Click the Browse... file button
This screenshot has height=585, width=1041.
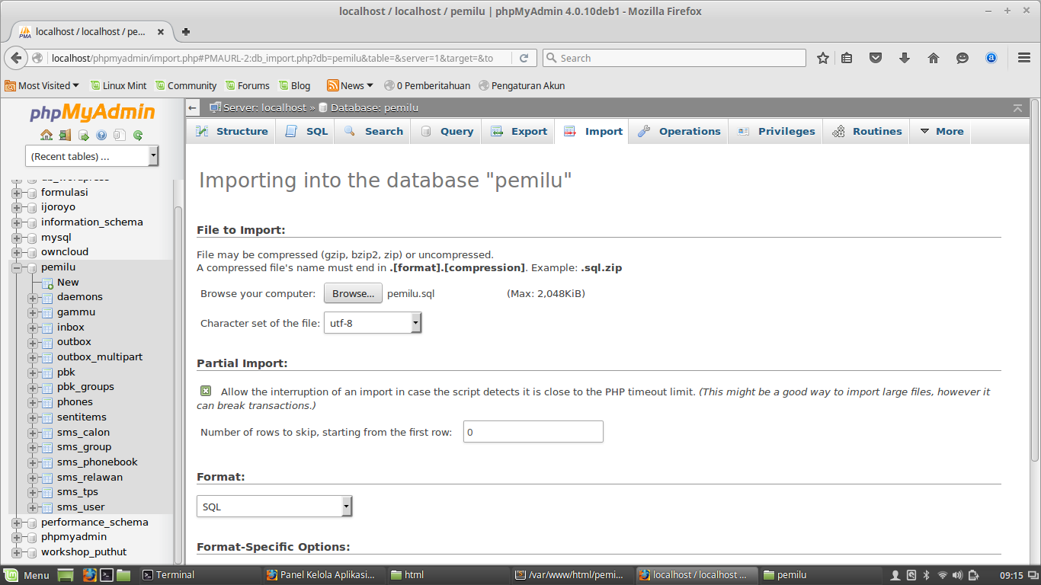353,293
